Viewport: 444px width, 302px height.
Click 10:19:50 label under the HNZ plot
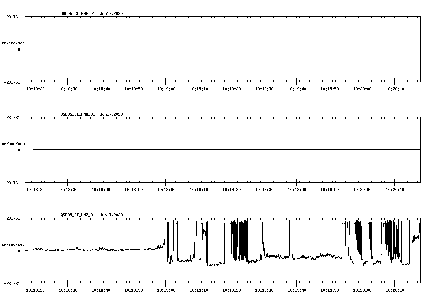click(330, 290)
